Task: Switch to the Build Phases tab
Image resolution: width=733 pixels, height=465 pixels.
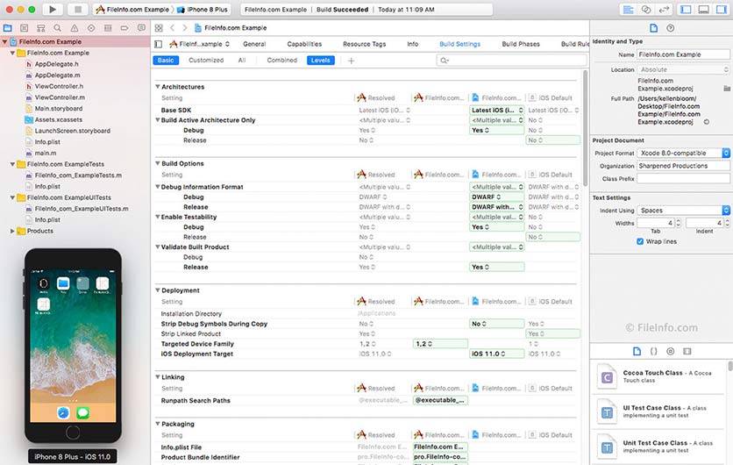Action: [521, 44]
